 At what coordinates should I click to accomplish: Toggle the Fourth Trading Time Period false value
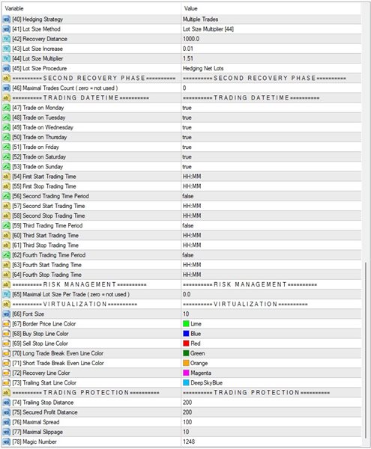pos(188,255)
